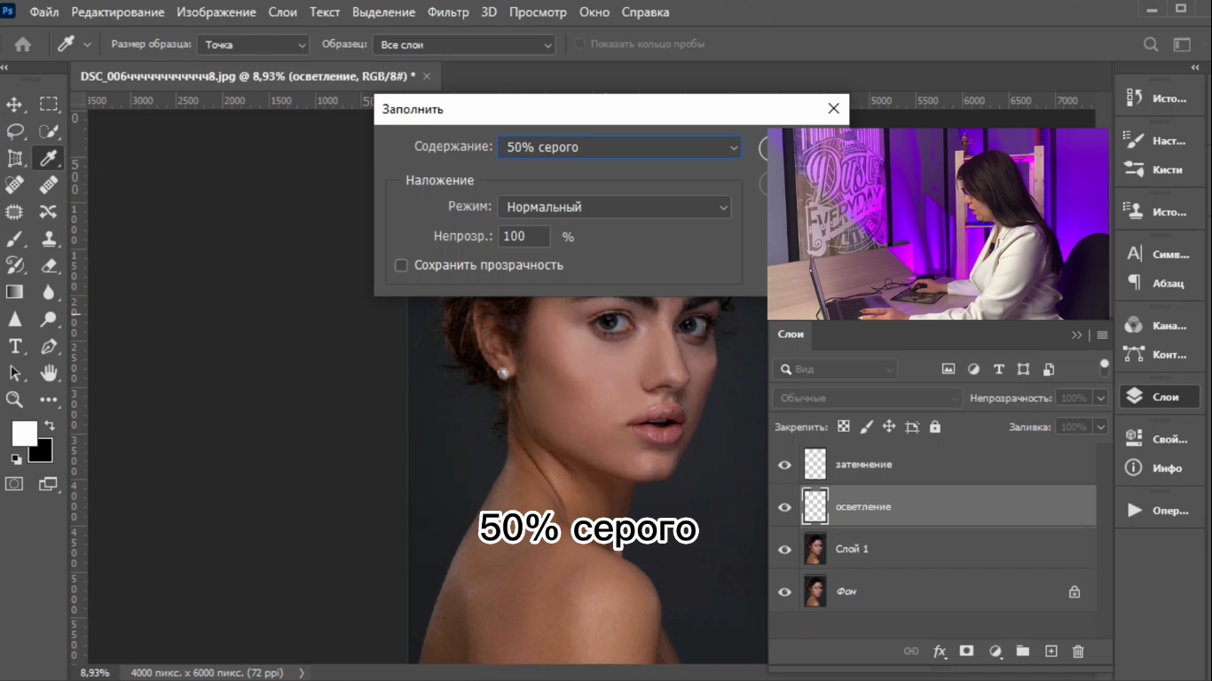
Task: Select the Dodge tool
Action: [x=49, y=319]
